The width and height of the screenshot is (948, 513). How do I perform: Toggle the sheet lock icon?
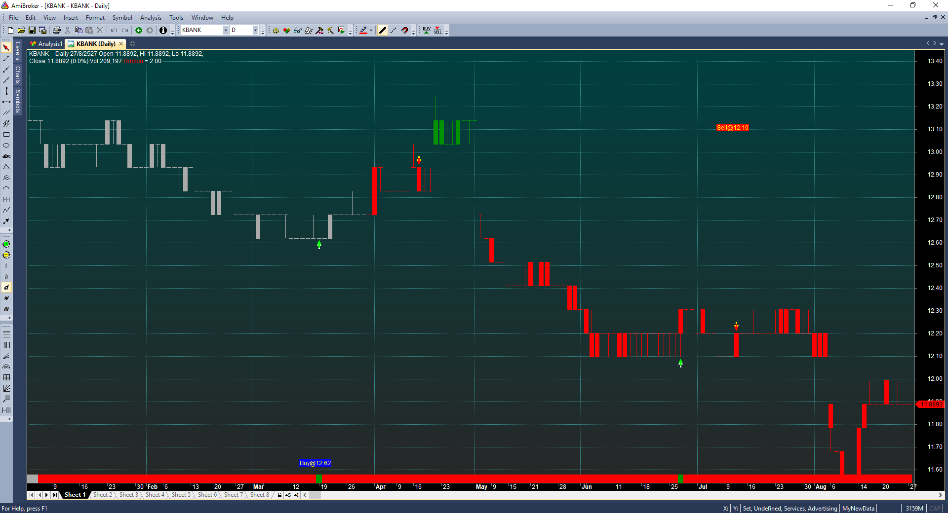279,495
